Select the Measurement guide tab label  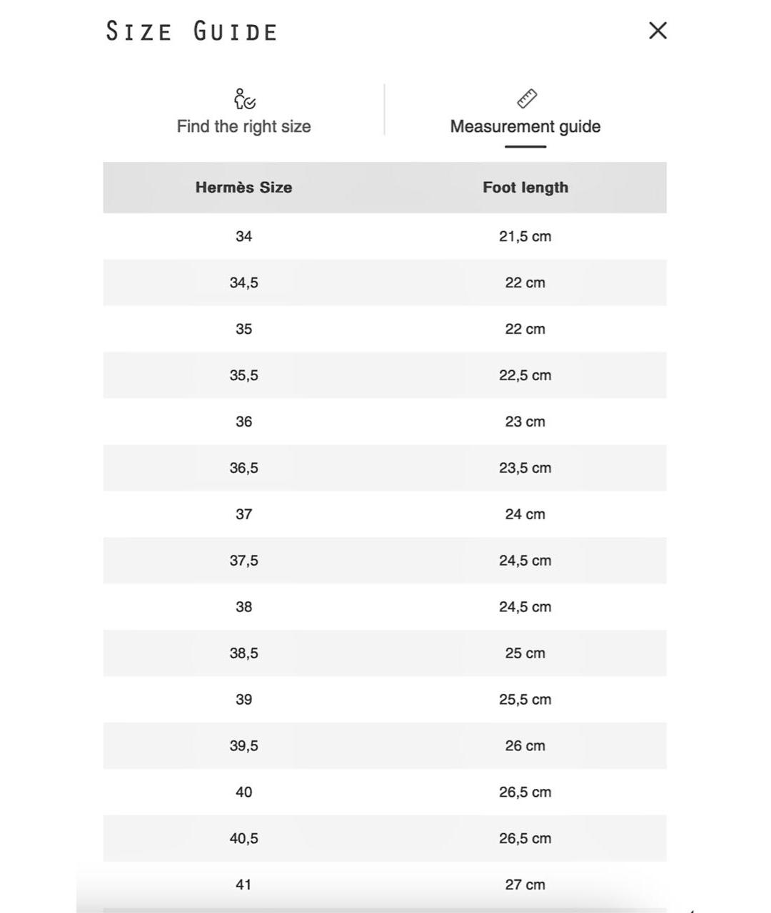525,126
